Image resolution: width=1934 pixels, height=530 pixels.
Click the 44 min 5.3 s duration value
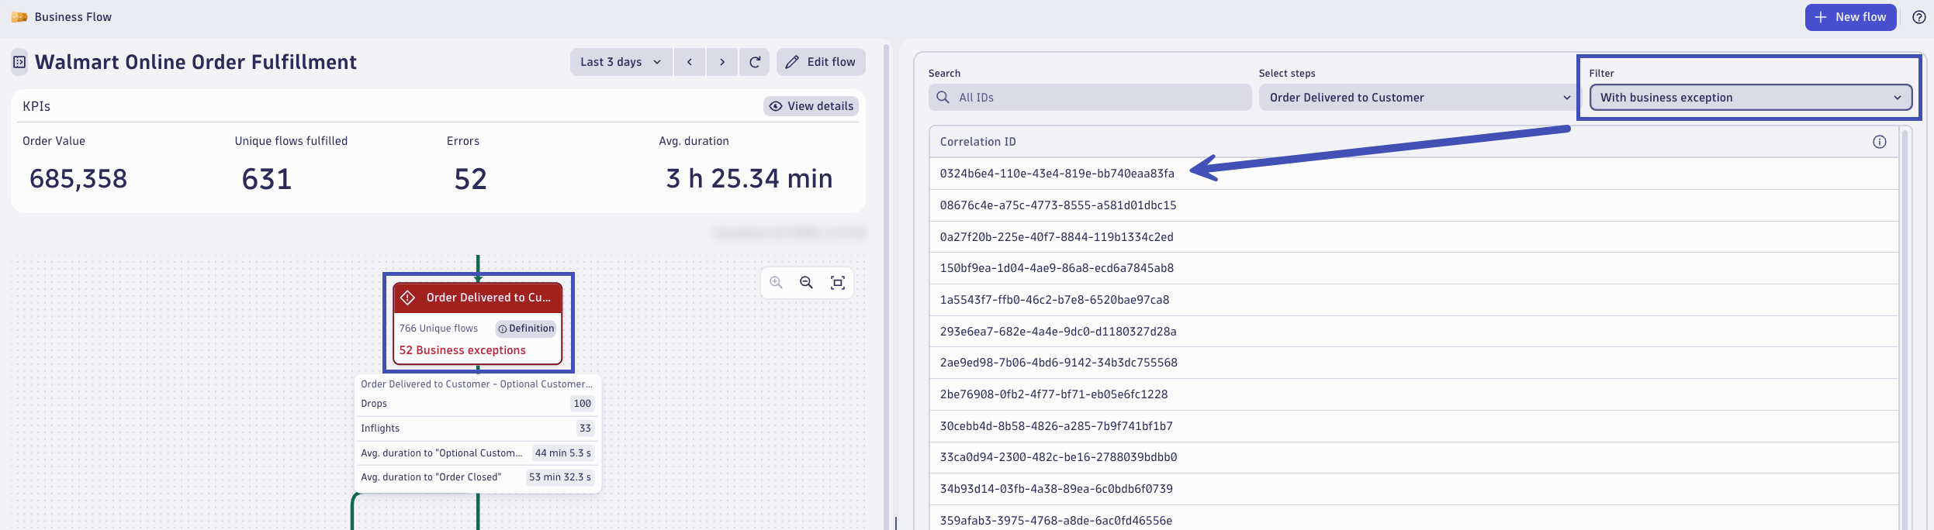pyautogui.click(x=563, y=453)
